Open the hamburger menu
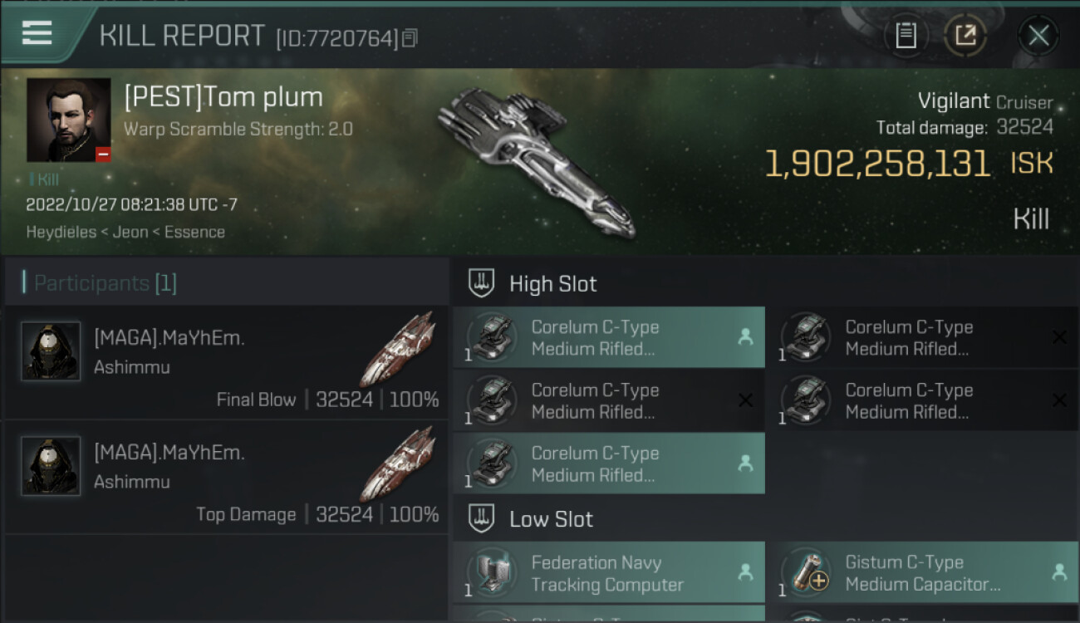Screen dimensions: 1080x623 (x=37, y=33)
